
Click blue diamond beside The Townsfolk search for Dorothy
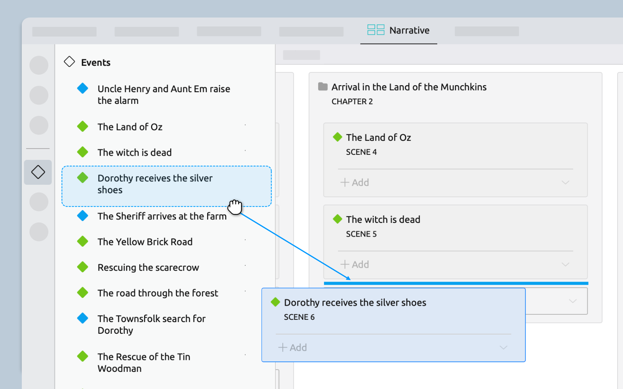coord(83,318)
